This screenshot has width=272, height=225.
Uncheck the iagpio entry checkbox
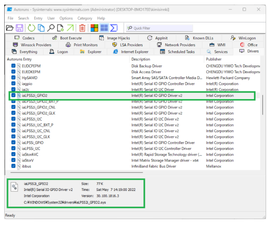[x=14, y=83]
